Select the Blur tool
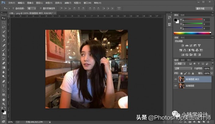This screenshot has height=124, width=215. tap(4, 72)
